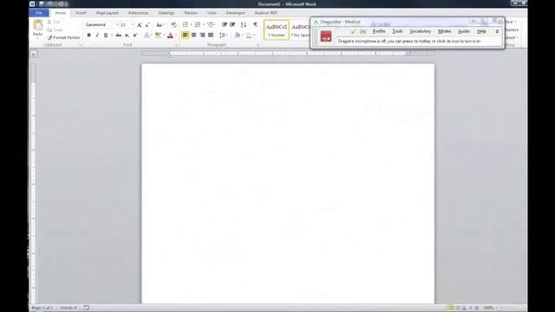The width and height of the screenshot is (555, 312).
Task: Open the File tab
Action: 39,13
